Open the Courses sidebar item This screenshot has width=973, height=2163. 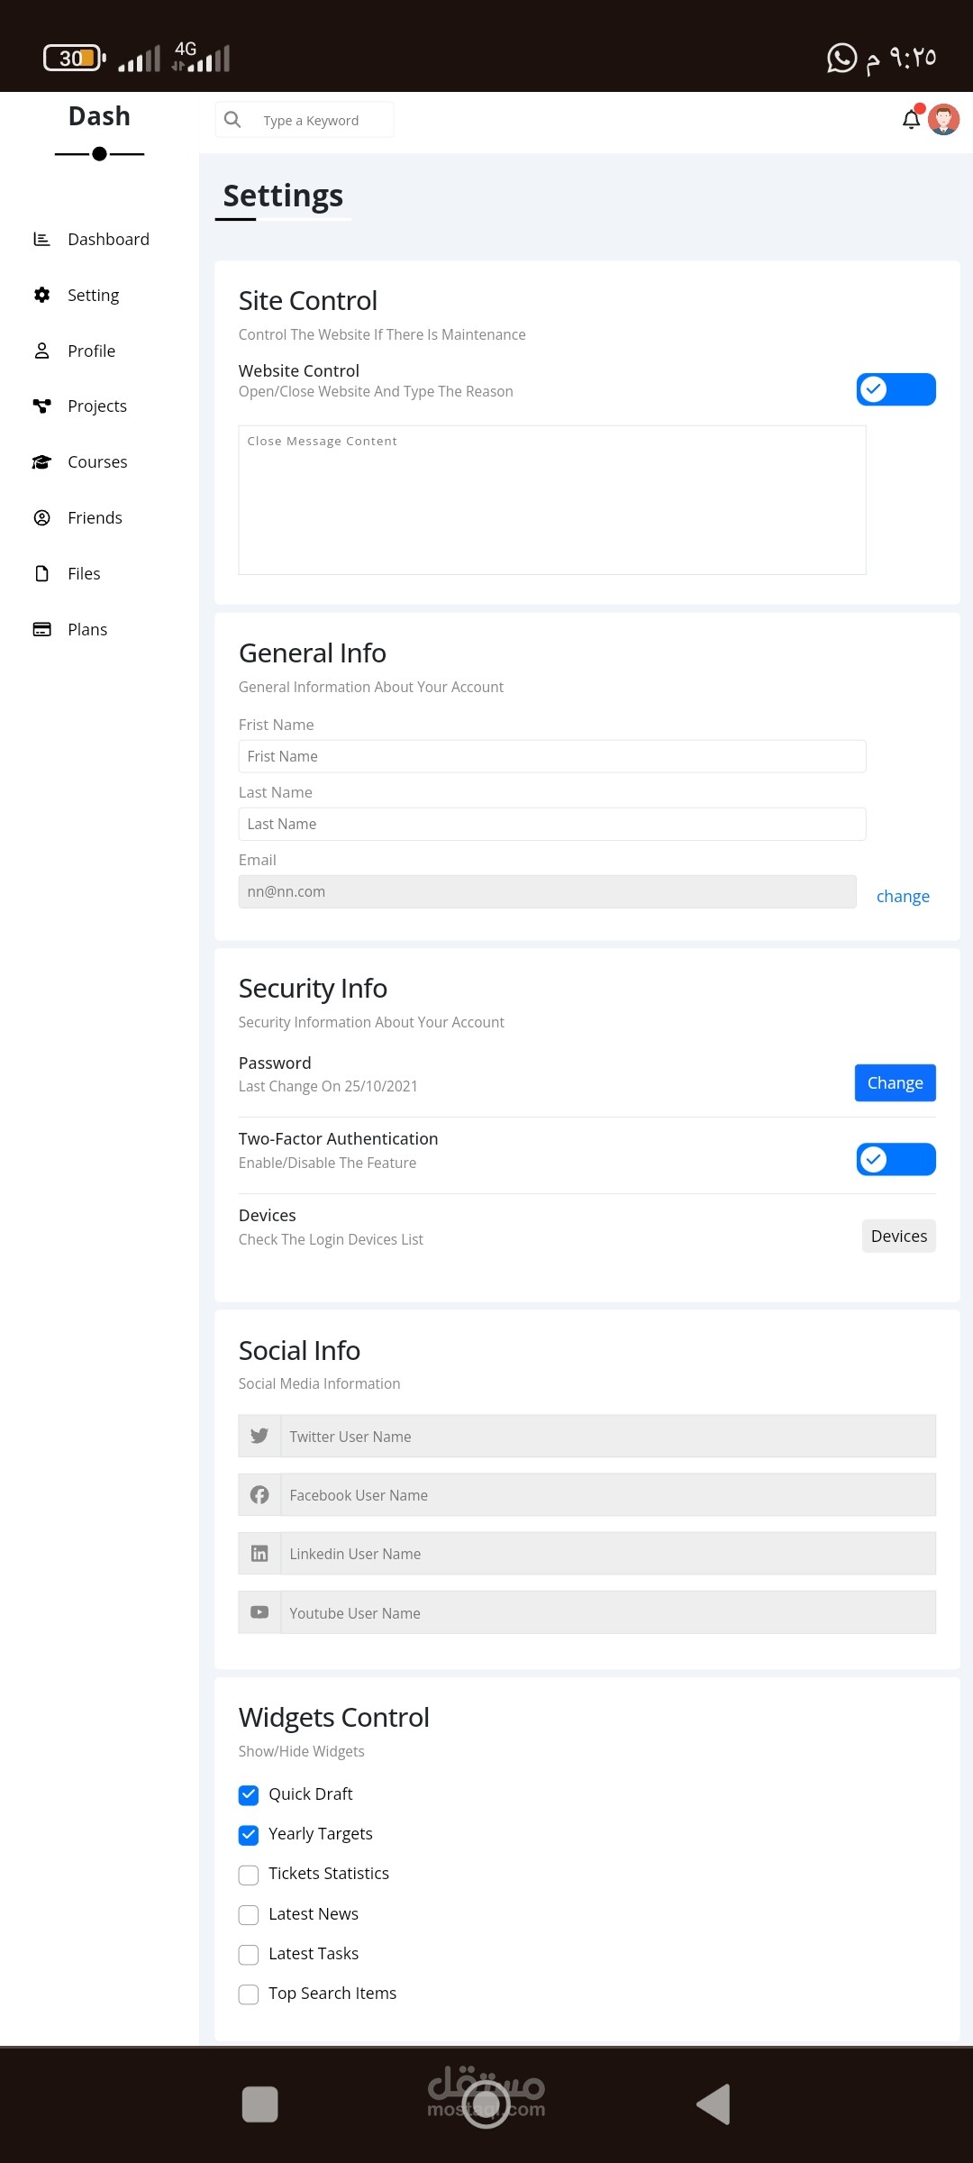pos(97,461)
